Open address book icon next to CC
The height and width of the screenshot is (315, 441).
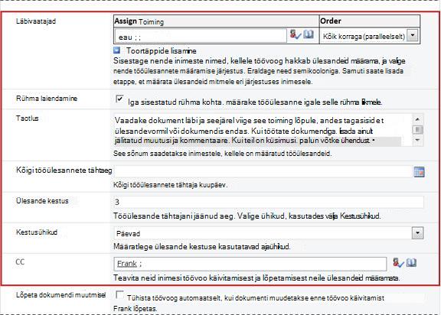click(x=411, y=263)
